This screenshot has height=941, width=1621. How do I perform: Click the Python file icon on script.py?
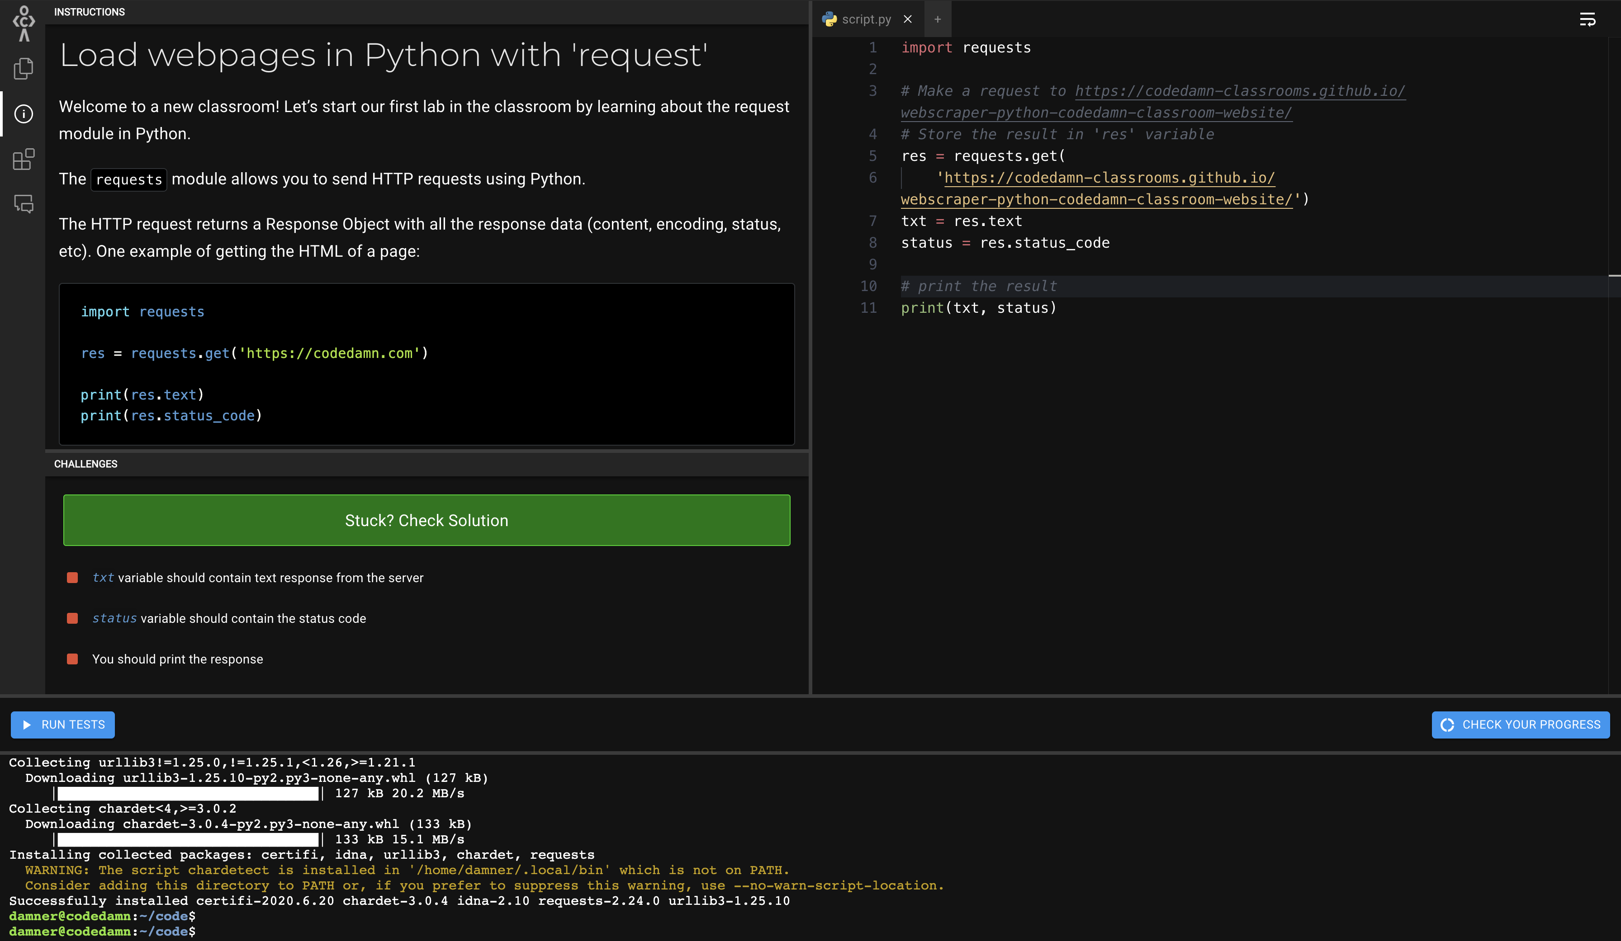click(830, 19)
